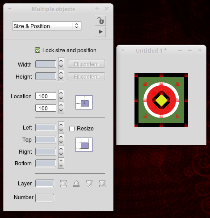Viewport: 210px width, 218px height.
Task: Click the Layer value field
Action: 45,184
